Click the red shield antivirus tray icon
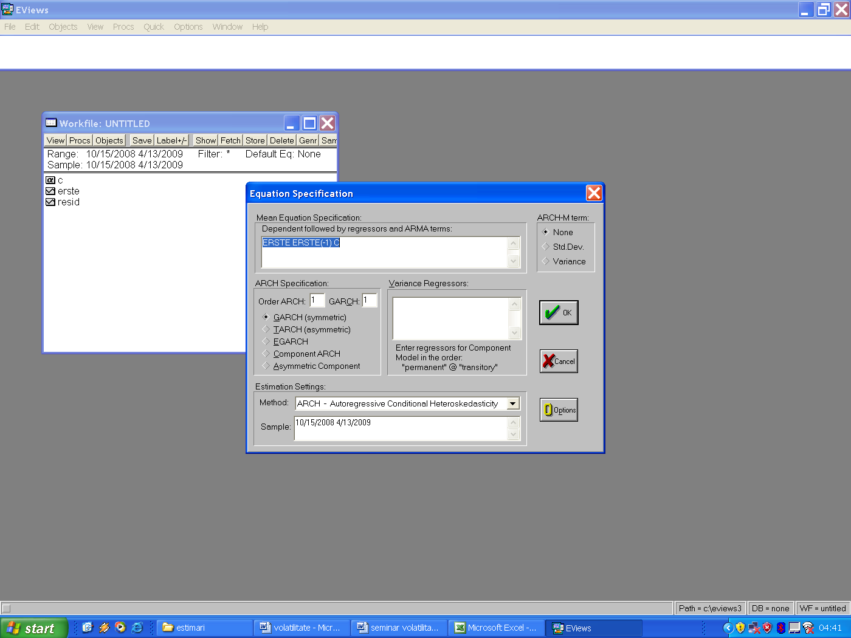This screenshot has height=638, width=851. pos(767,628)
